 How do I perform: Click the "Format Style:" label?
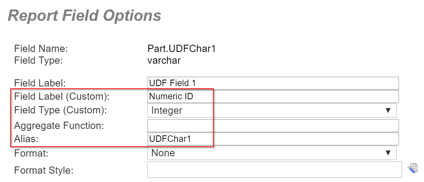point(44,170)
